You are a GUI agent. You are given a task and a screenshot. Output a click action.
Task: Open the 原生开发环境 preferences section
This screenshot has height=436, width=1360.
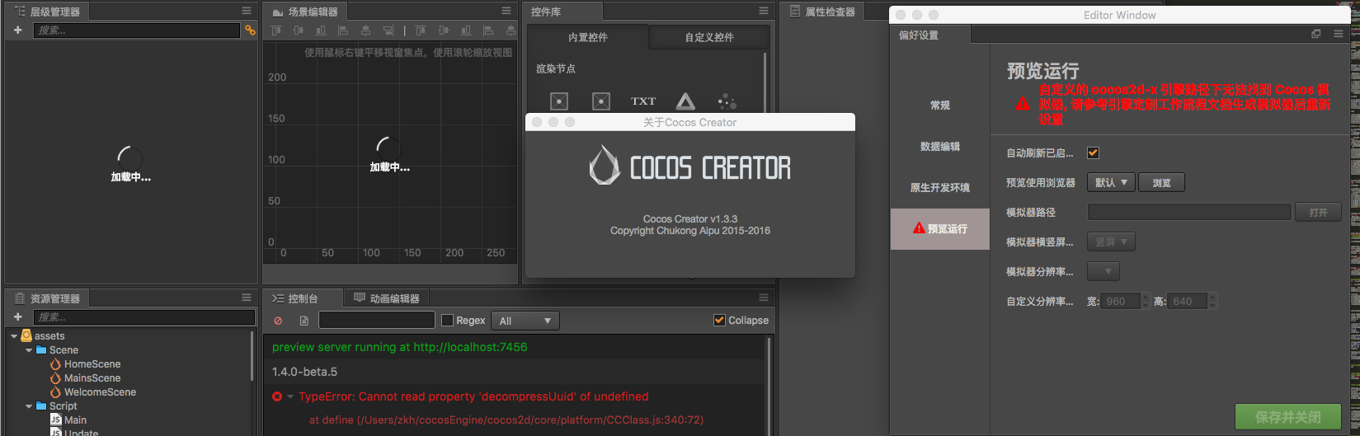click(940, 187)
